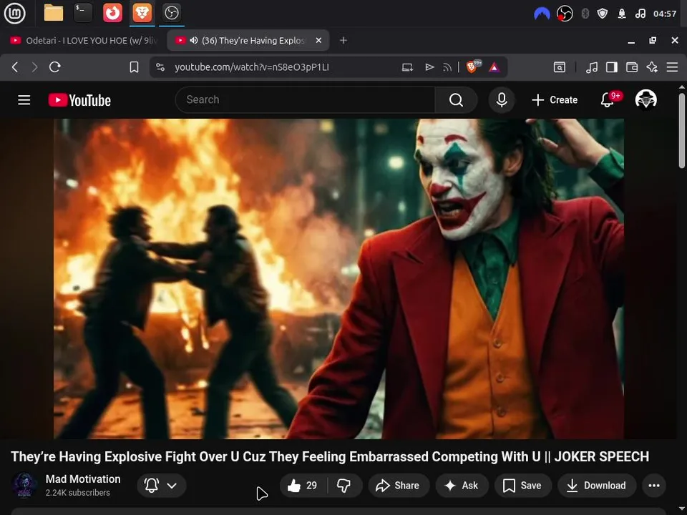Image resolution: width=687 pixels, height=515 pixels.
Task: Switch to the Brave browser panel window
Action: 142,13
